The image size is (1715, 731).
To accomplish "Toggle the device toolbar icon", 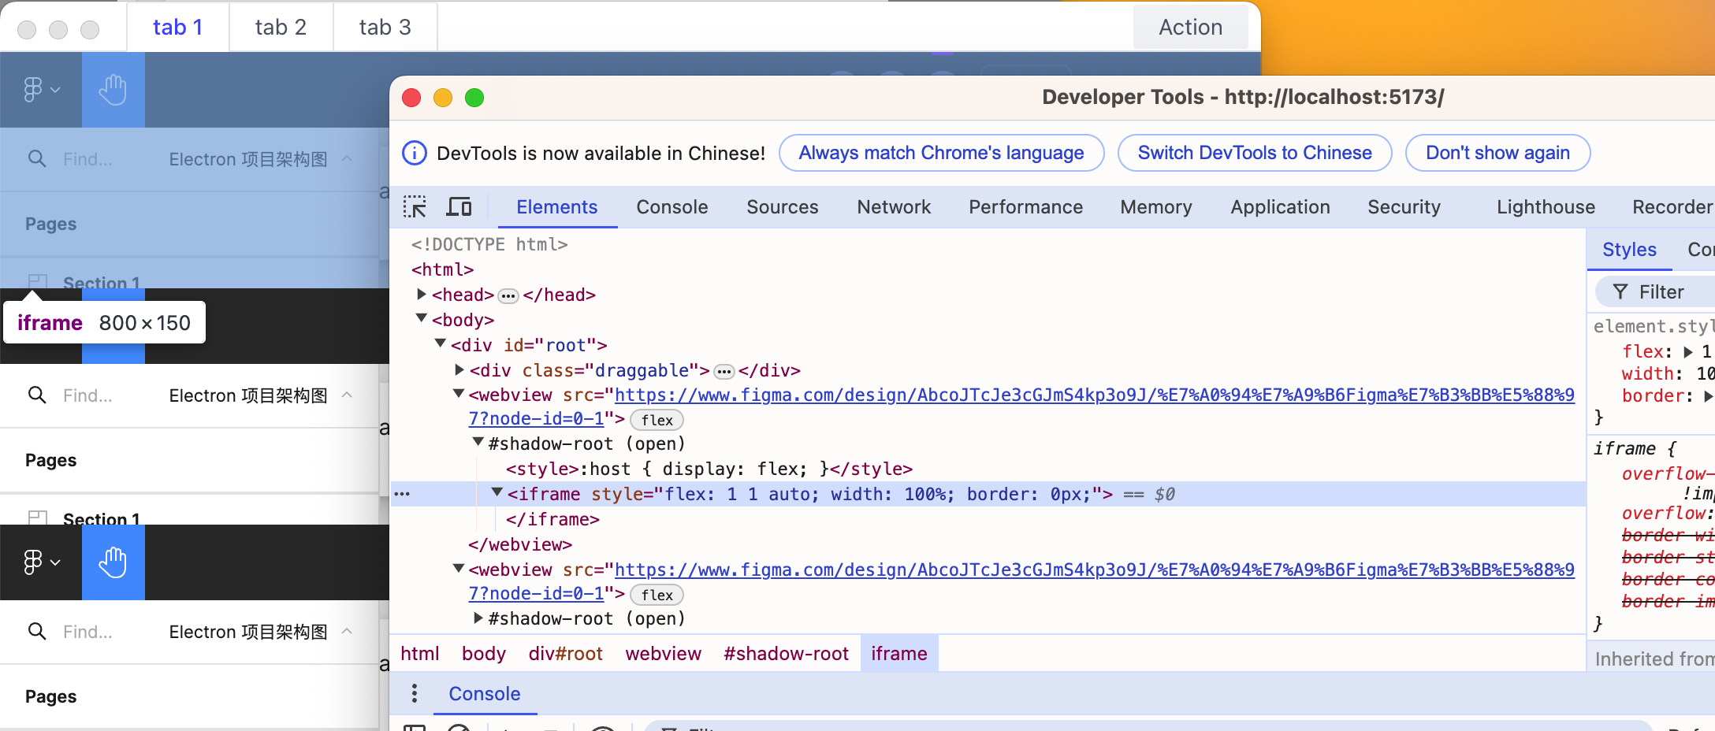I will [459, 207].
